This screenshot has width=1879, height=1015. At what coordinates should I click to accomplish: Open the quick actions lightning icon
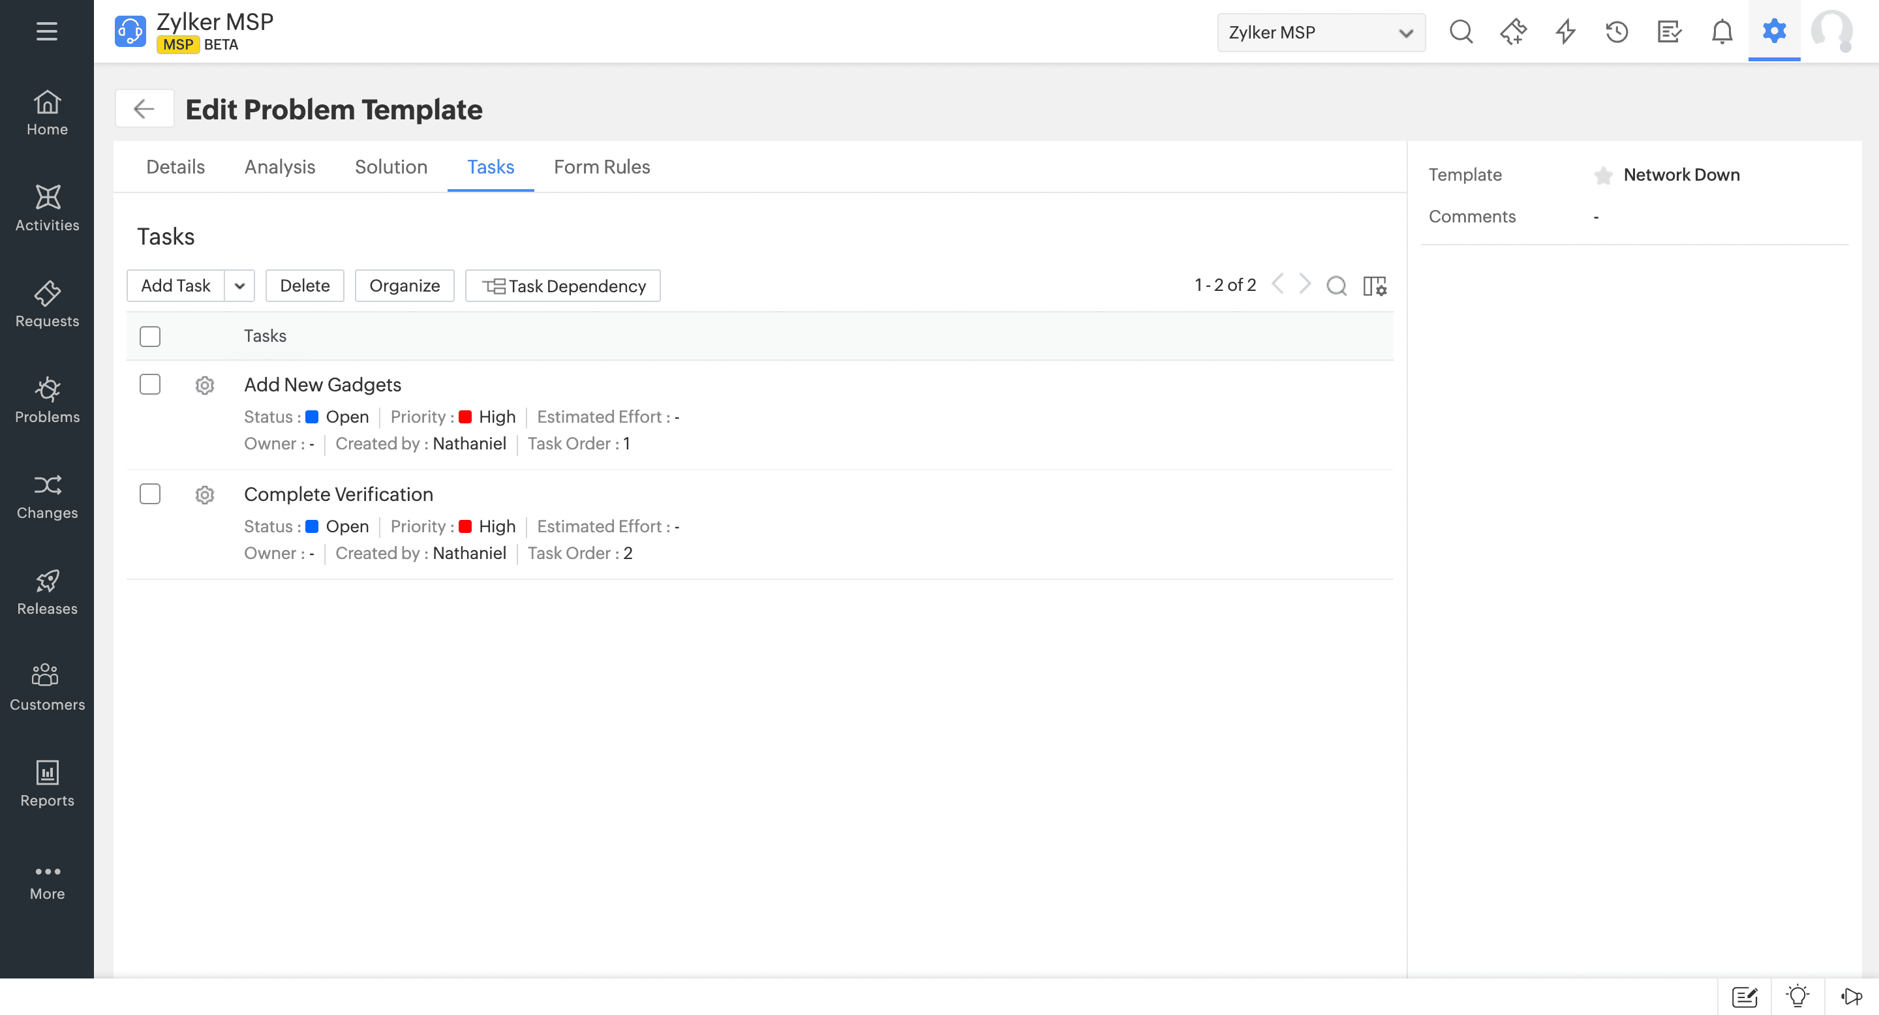[x=1565, y=32]
